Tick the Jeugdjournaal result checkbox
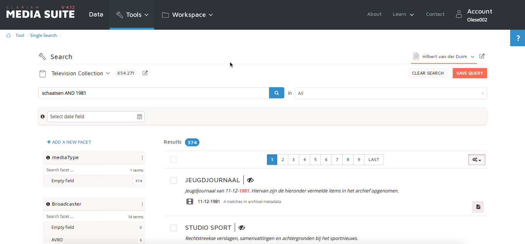This screenshot has height=244, width=525. pyautogui.click(x=174, y=180)
